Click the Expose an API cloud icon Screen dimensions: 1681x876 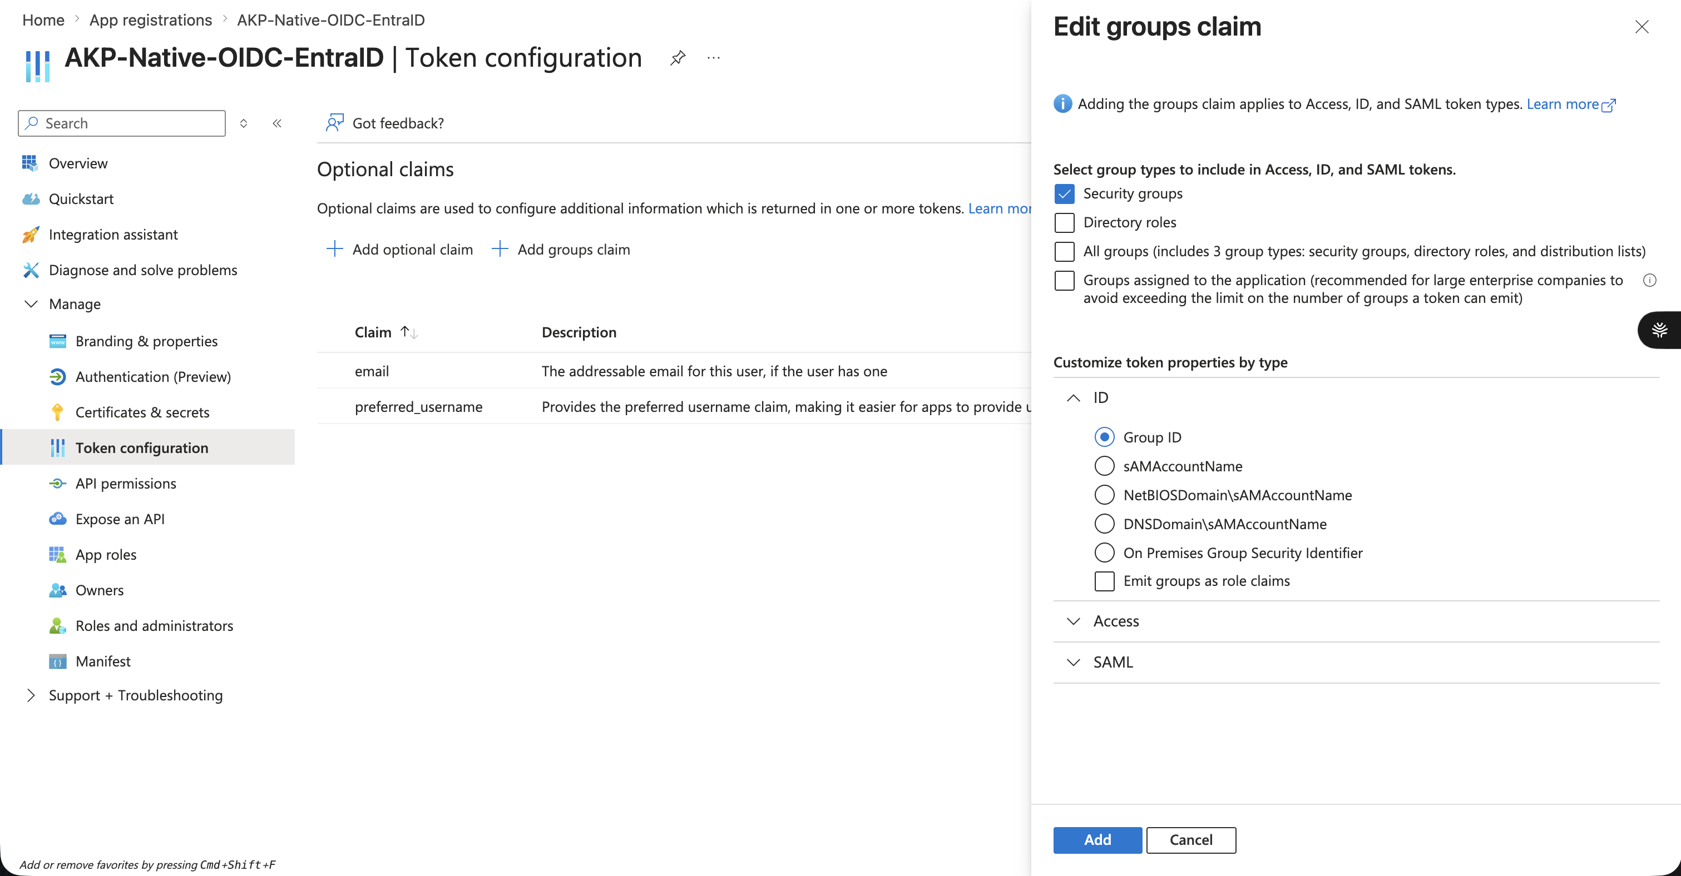pyautogui.click(x=57, y=519)
